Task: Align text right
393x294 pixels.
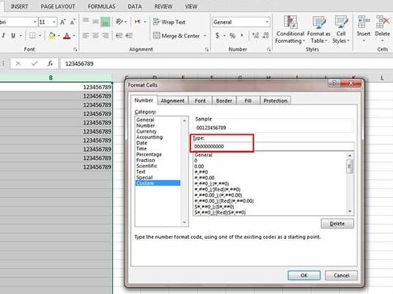Action: 105,36
